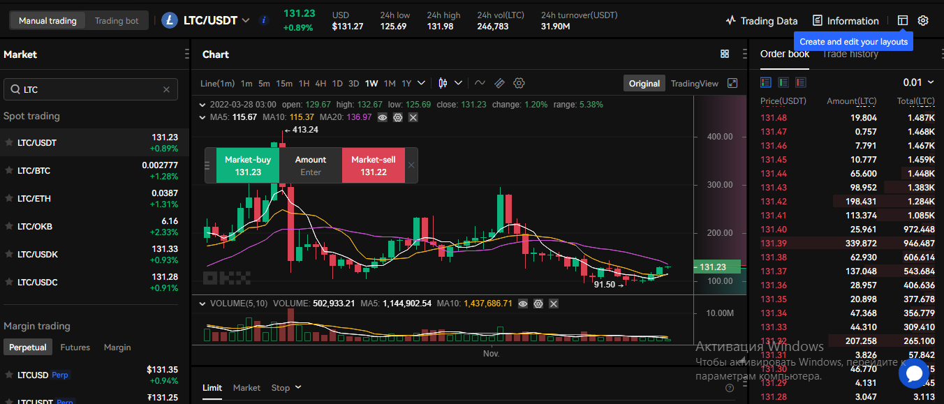The image size is (944, 404).
Task: Select the Futures margin tab
Action: 75,347
